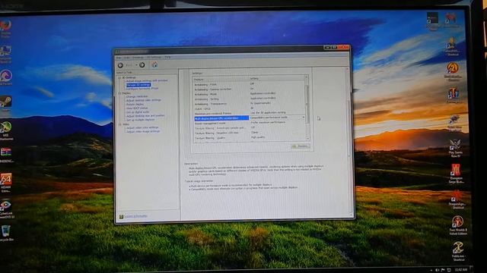Show hidden system tray icons arrow

tap(431, 270)
